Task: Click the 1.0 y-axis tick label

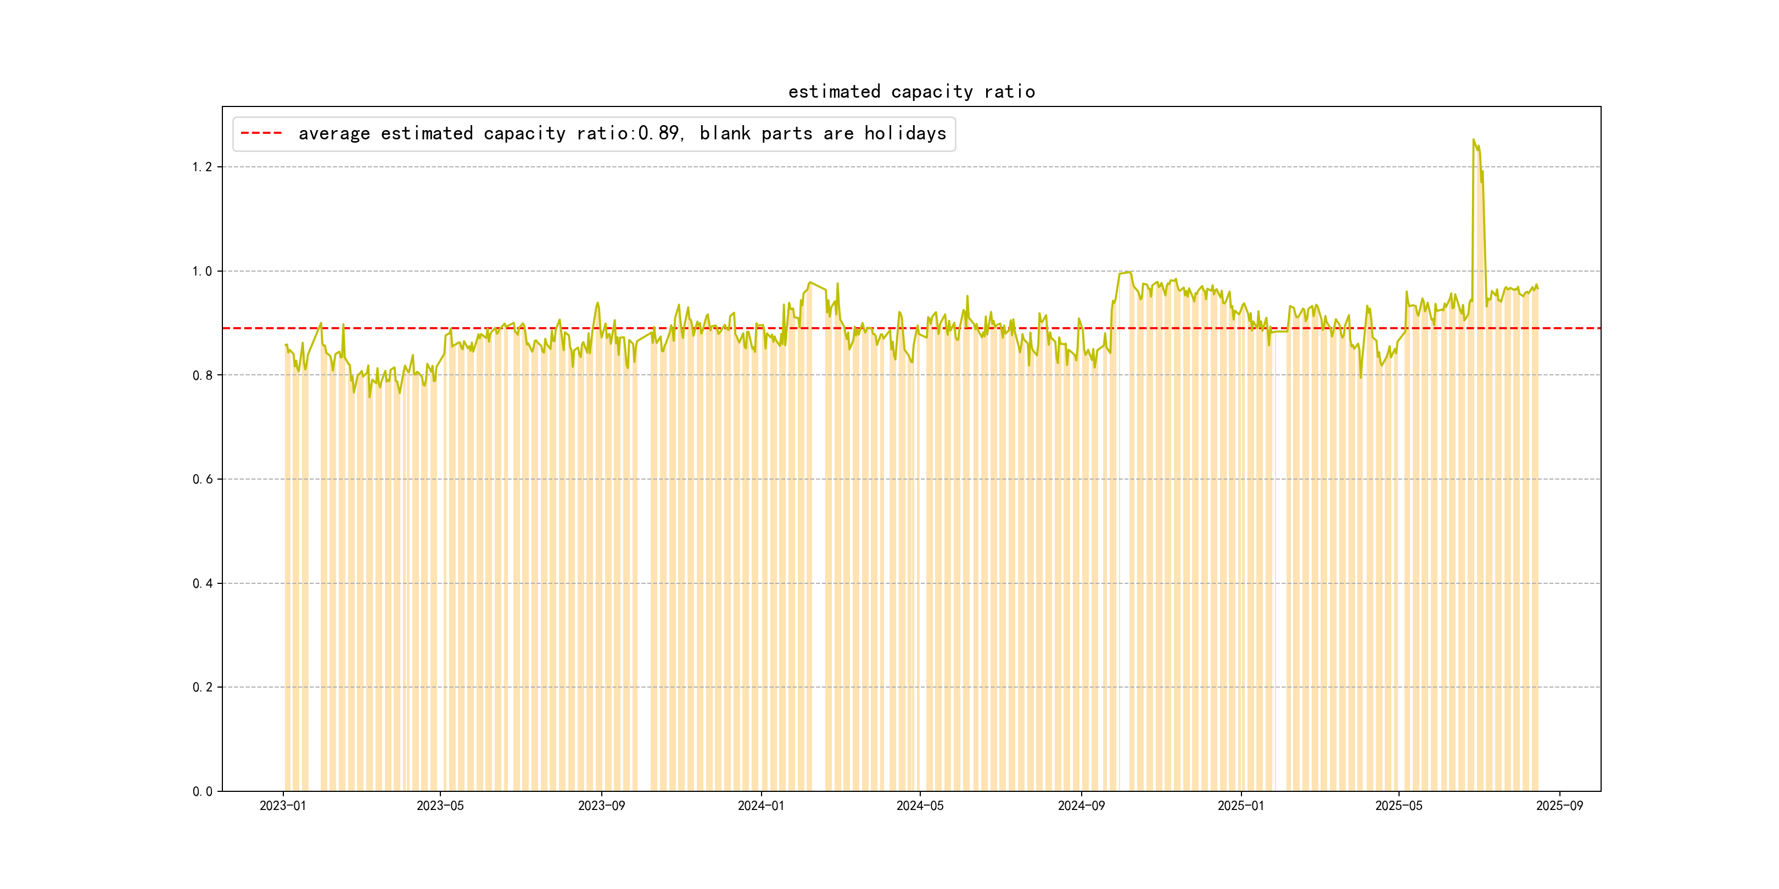Action: [202, 271]
